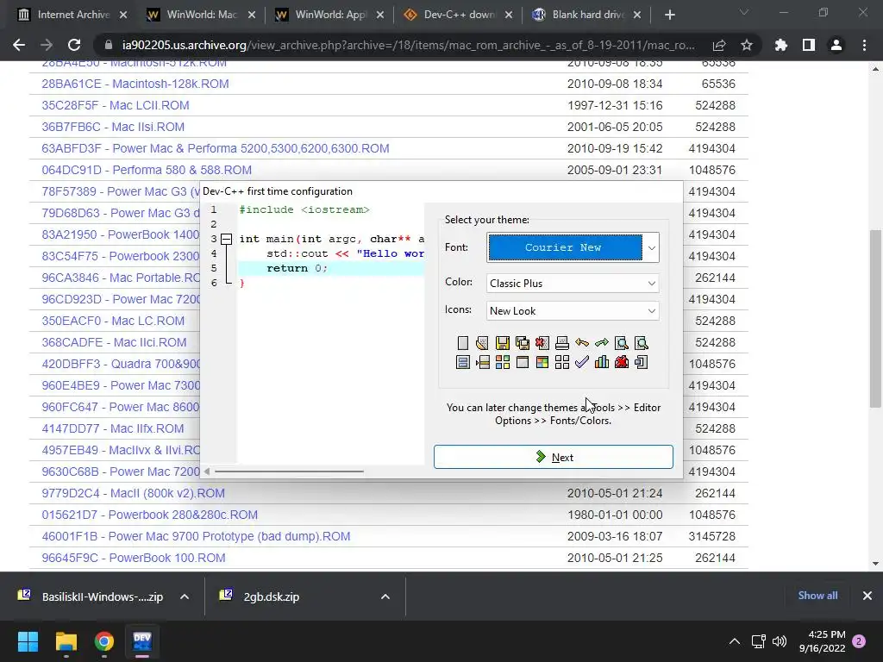Viewport: 883px width, 662px height.
Task: Open the Chrome three-dot menu
Action: (x=864, y=45)
